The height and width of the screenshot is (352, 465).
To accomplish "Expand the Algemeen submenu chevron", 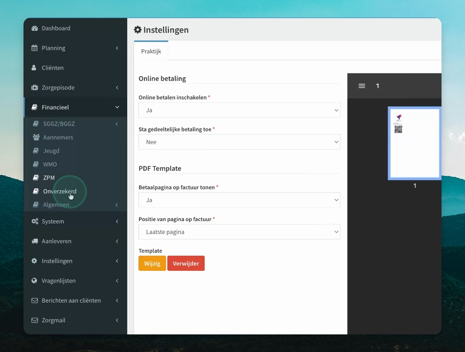I will pyautogui.click(x=116, y=205).
